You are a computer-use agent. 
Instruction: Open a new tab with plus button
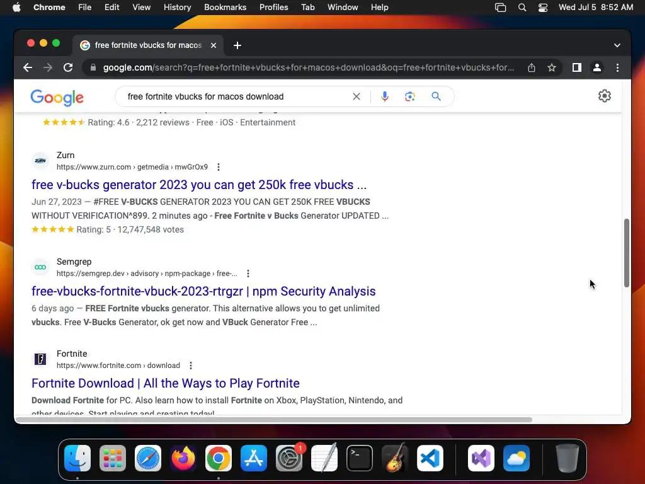237,45
